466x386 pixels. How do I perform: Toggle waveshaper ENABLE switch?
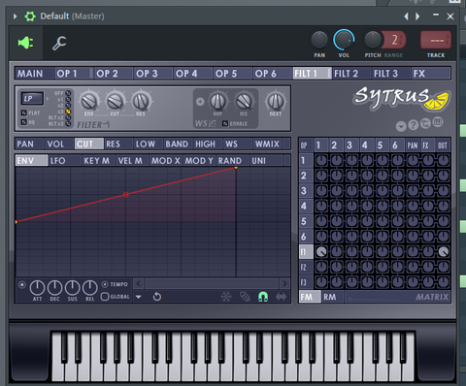coord(225,123)
